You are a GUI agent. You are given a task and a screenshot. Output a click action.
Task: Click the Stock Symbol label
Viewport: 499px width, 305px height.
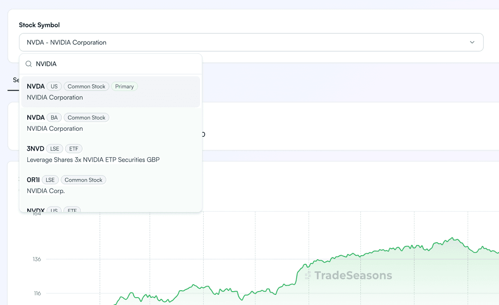pos(39,25)
